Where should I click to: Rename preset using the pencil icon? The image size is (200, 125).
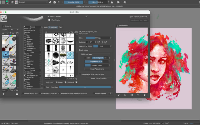pyautogui.click(x=87, y=16)
